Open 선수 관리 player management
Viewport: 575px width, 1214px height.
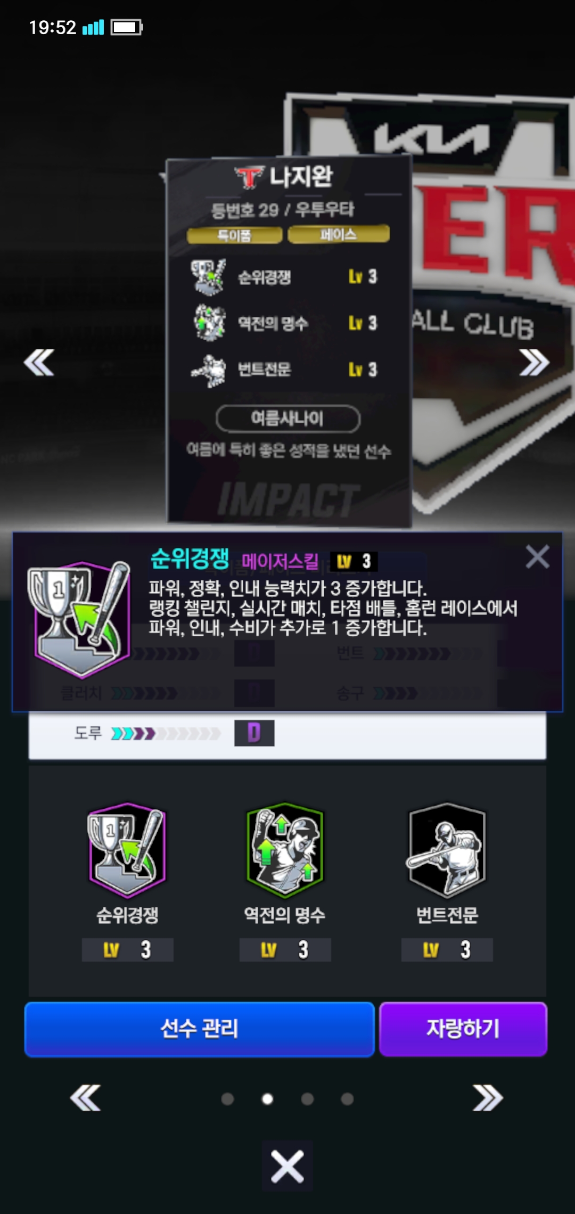(x=200, y=1029)
